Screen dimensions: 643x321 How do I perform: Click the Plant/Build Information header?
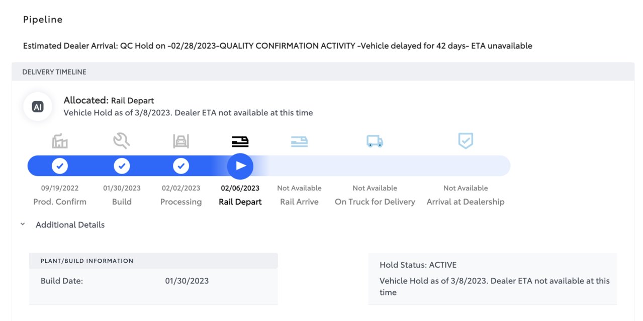(x=87, y=261)
